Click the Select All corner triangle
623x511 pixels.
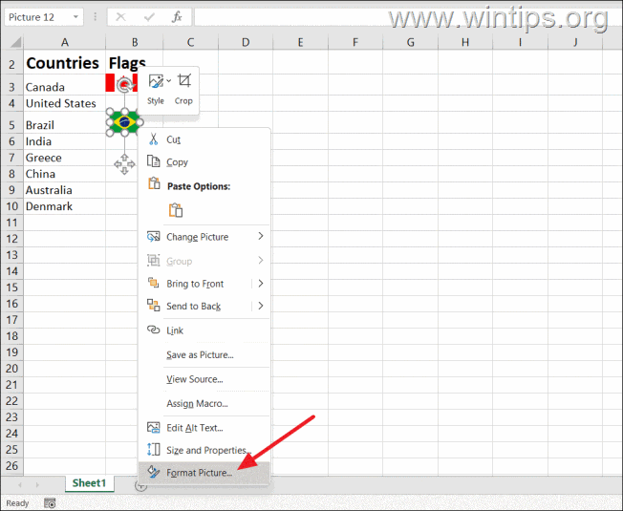coord(15,42)
